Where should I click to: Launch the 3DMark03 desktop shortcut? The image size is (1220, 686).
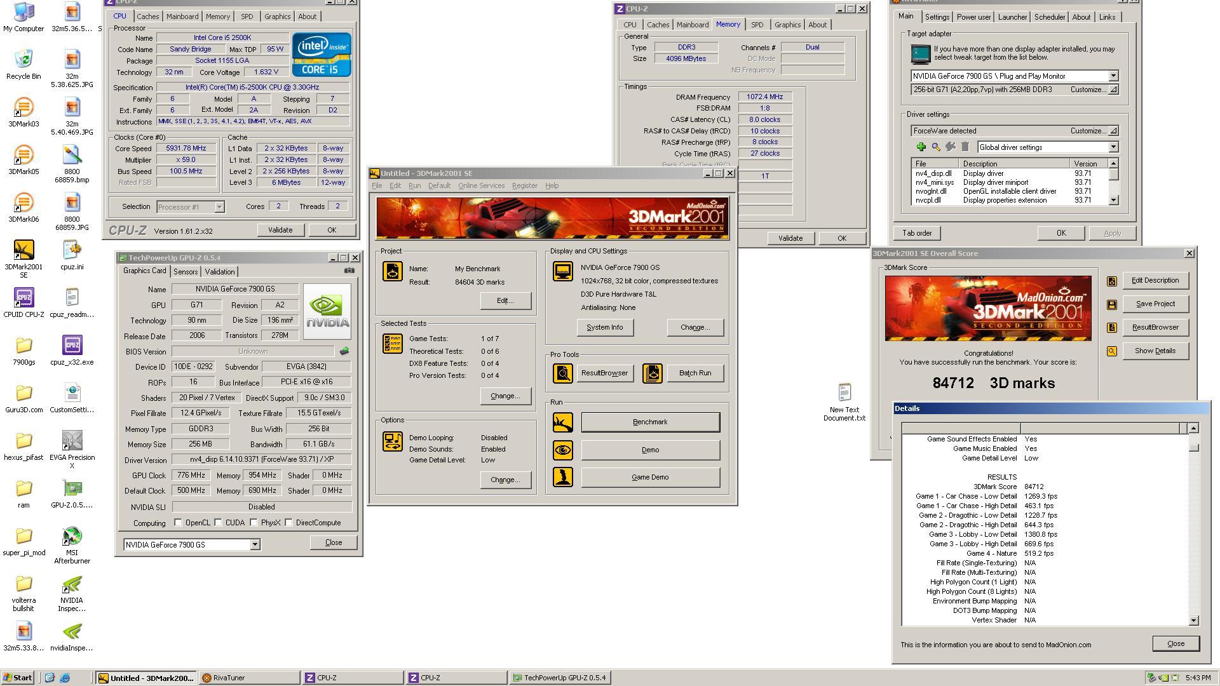tap(24, 107)
